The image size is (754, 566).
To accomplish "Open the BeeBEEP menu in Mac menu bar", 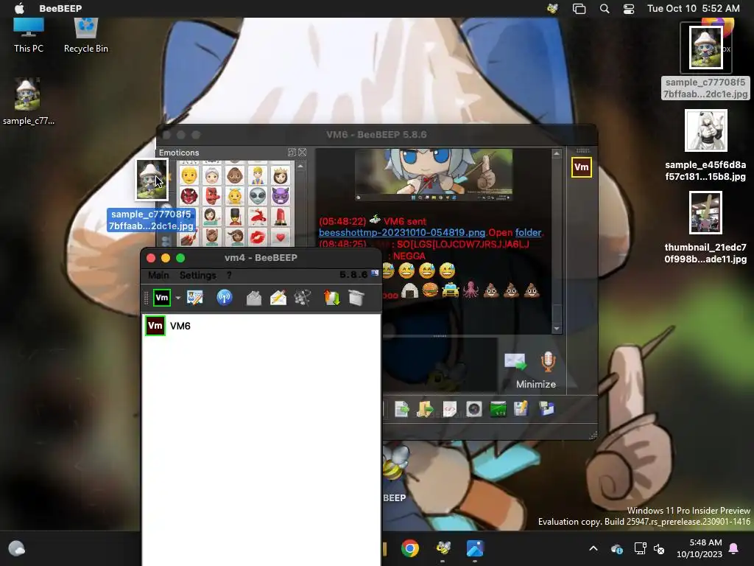I will tap(60, 8).
